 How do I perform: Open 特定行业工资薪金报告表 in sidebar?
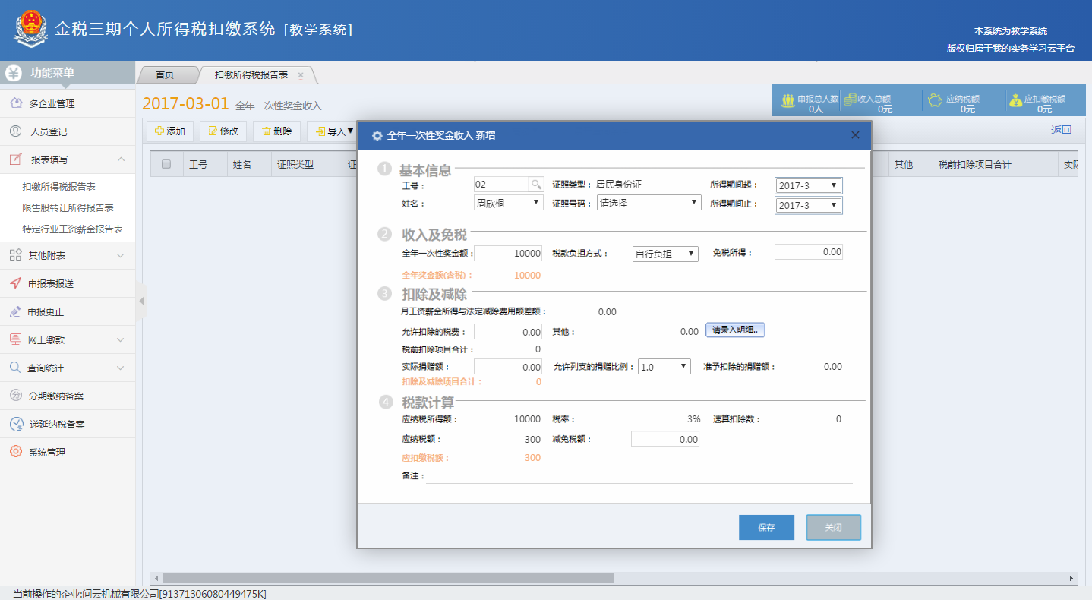tap(73, 229)
